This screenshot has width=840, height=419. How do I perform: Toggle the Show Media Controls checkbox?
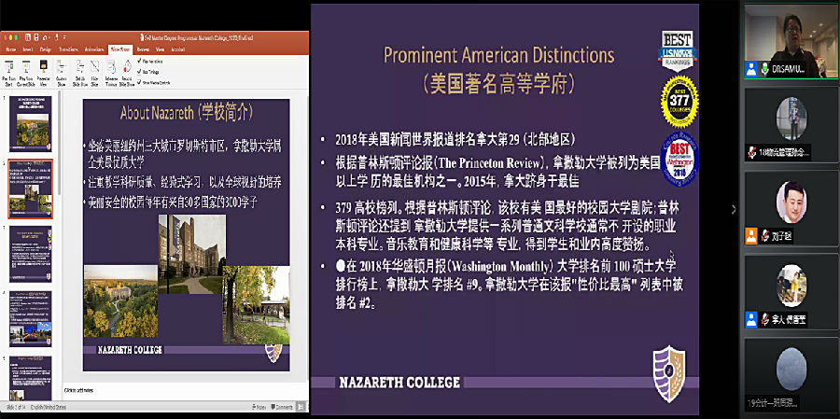click(140, 81)
